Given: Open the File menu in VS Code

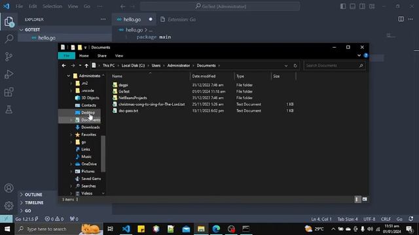Looking at the screenshot, I should pyautogui.click(x=19, y=7).
